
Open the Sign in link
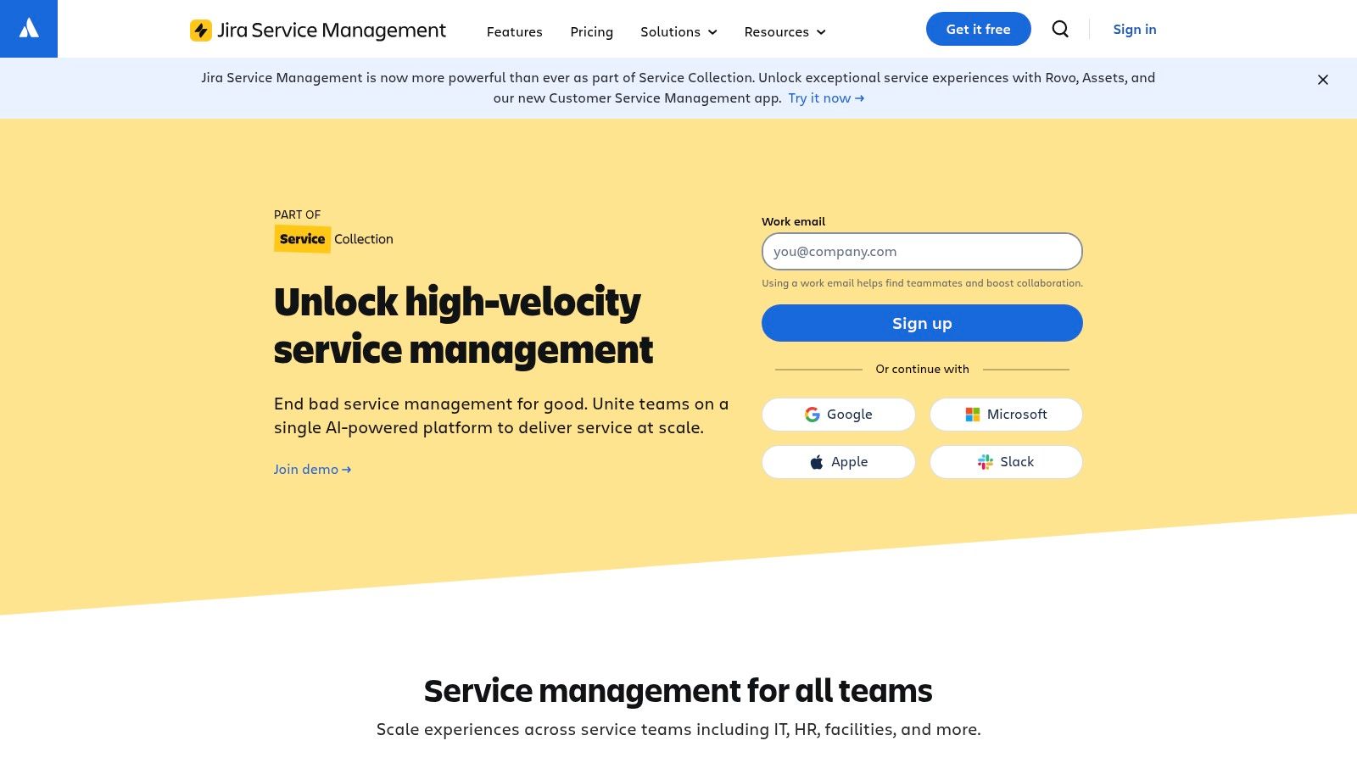1135,29
